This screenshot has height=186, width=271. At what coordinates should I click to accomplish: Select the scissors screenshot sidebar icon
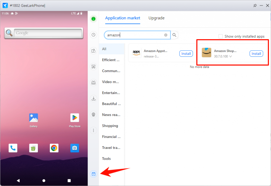[x=93, y=67]
